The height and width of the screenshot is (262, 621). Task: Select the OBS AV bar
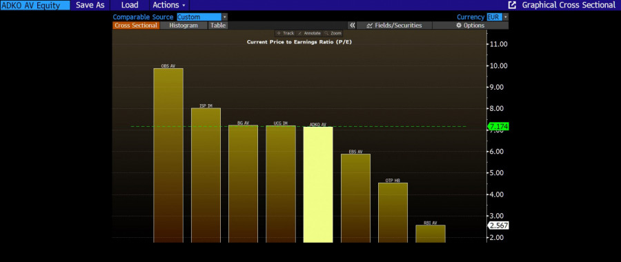pos(168,155)
